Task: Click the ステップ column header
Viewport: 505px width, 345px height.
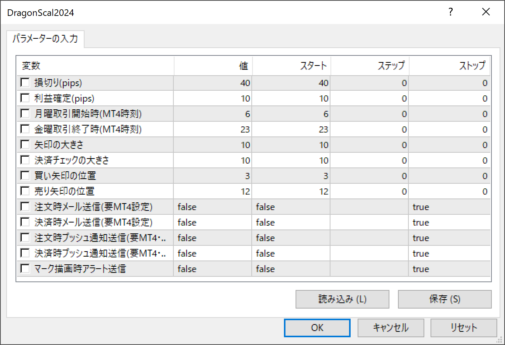Action: 370,66
